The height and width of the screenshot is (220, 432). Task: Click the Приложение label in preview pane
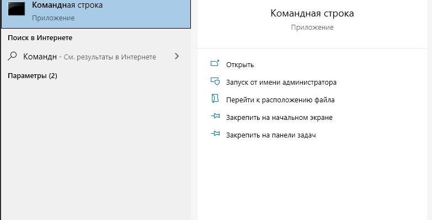coord(312,28)
